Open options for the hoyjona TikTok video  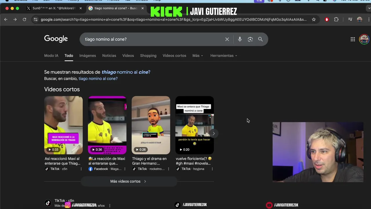(x=212, y=169)
